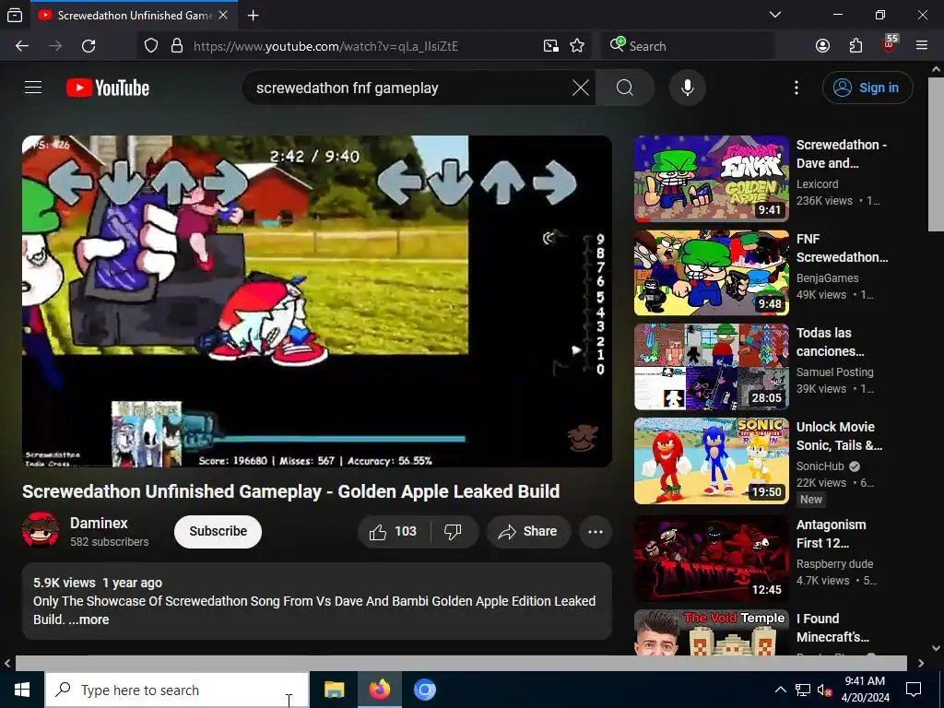Bookmark this page with star
The image size is (944, 708).
pos(577,46)
